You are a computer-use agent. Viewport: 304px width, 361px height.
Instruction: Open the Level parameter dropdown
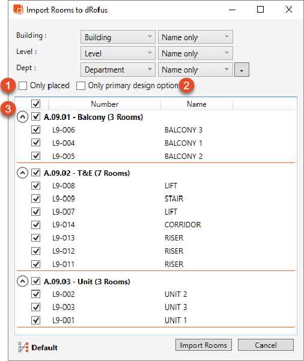click(118, 53)
